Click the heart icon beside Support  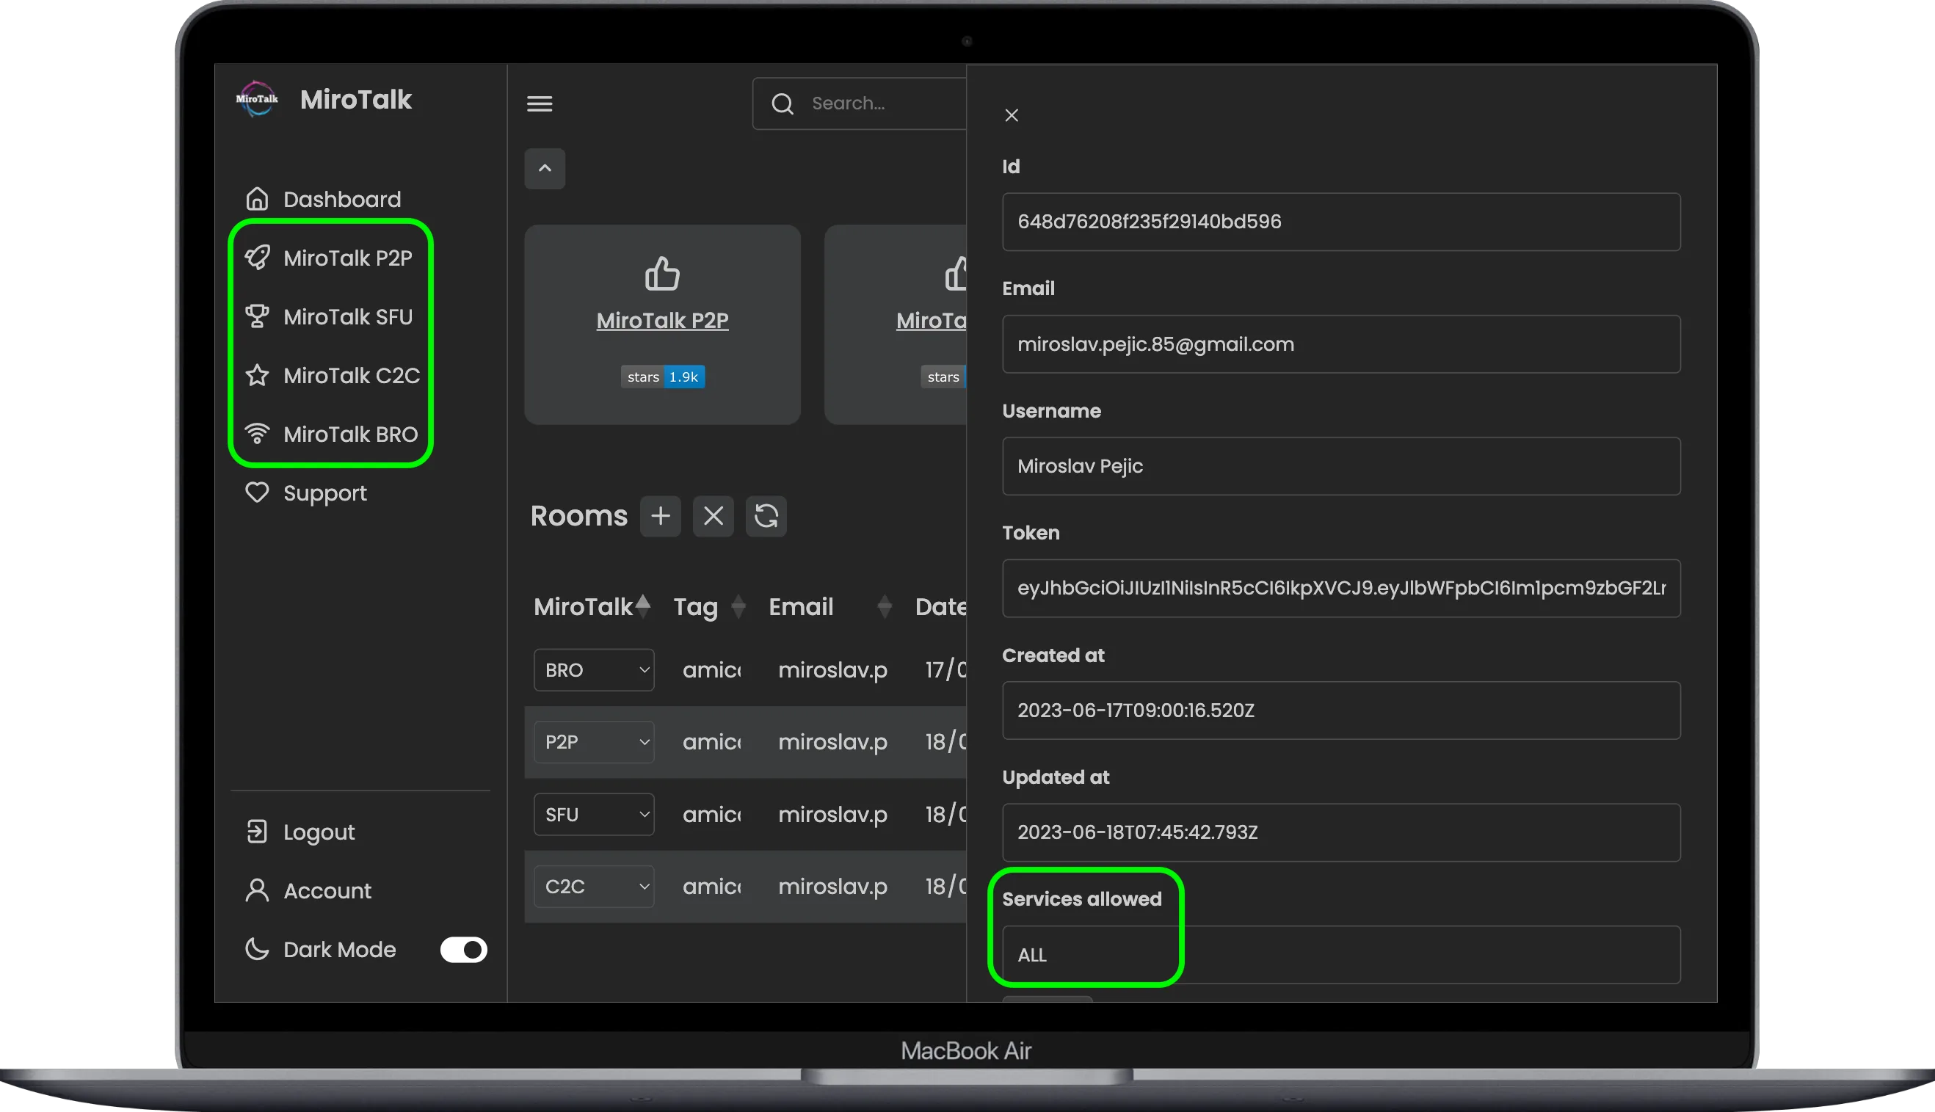click(258, 493)
